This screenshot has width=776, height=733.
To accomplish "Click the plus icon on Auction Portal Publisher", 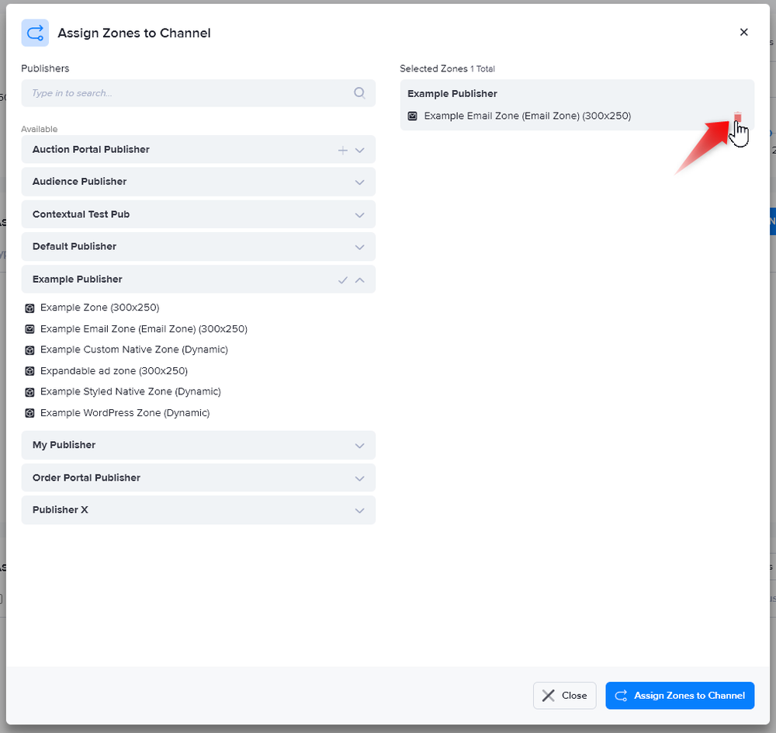I will coord(342,150).
